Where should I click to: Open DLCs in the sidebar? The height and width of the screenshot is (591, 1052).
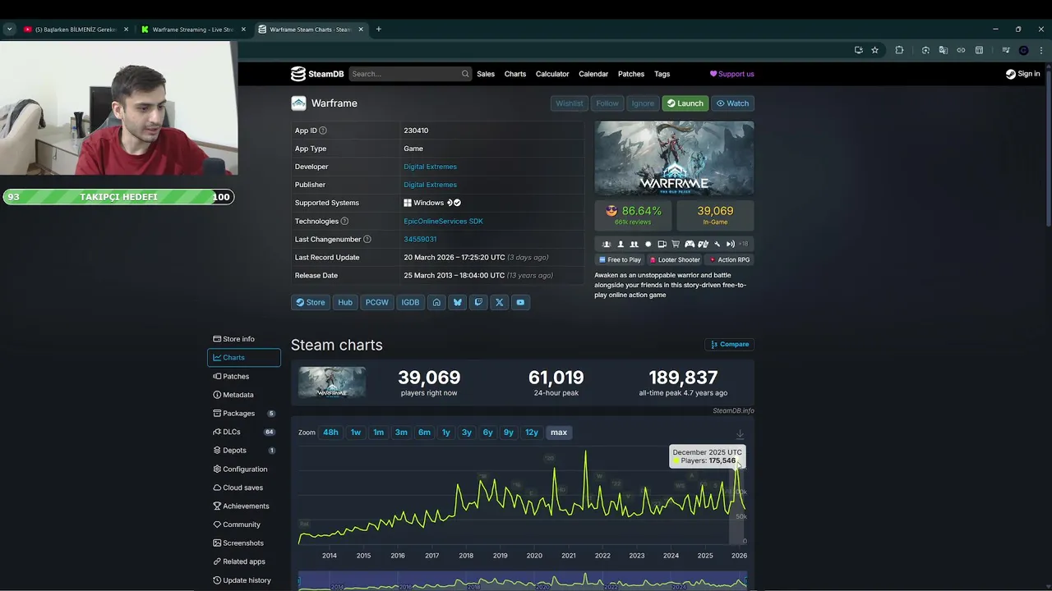[243, 432]
